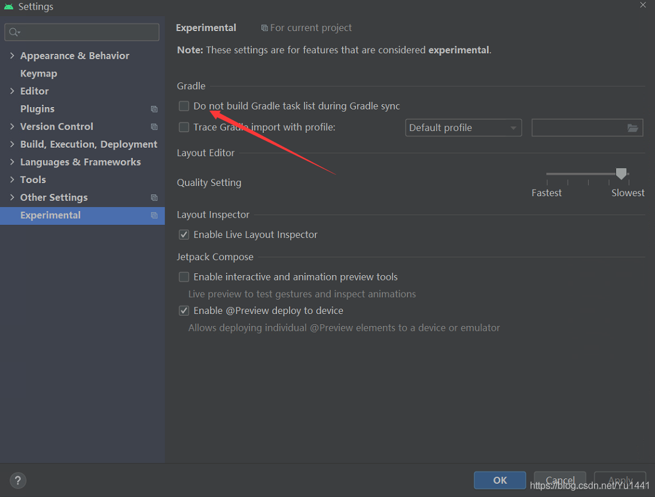The height and width of the screenshot is (497, 655).
Task: Expand the Tools tree node
Action: tap(12, 179)
